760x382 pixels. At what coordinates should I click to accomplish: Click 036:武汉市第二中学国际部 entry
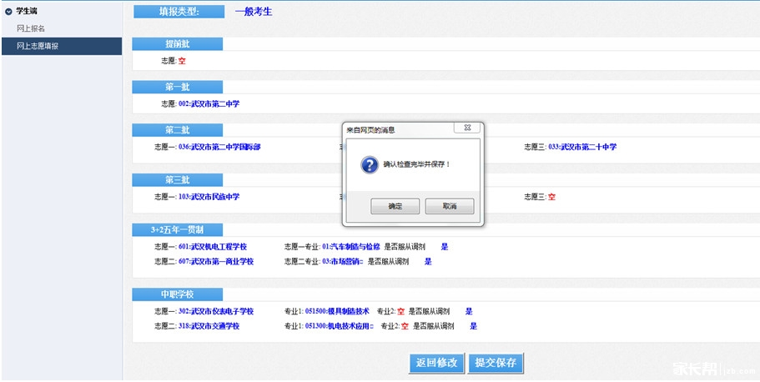pos(219,147)
